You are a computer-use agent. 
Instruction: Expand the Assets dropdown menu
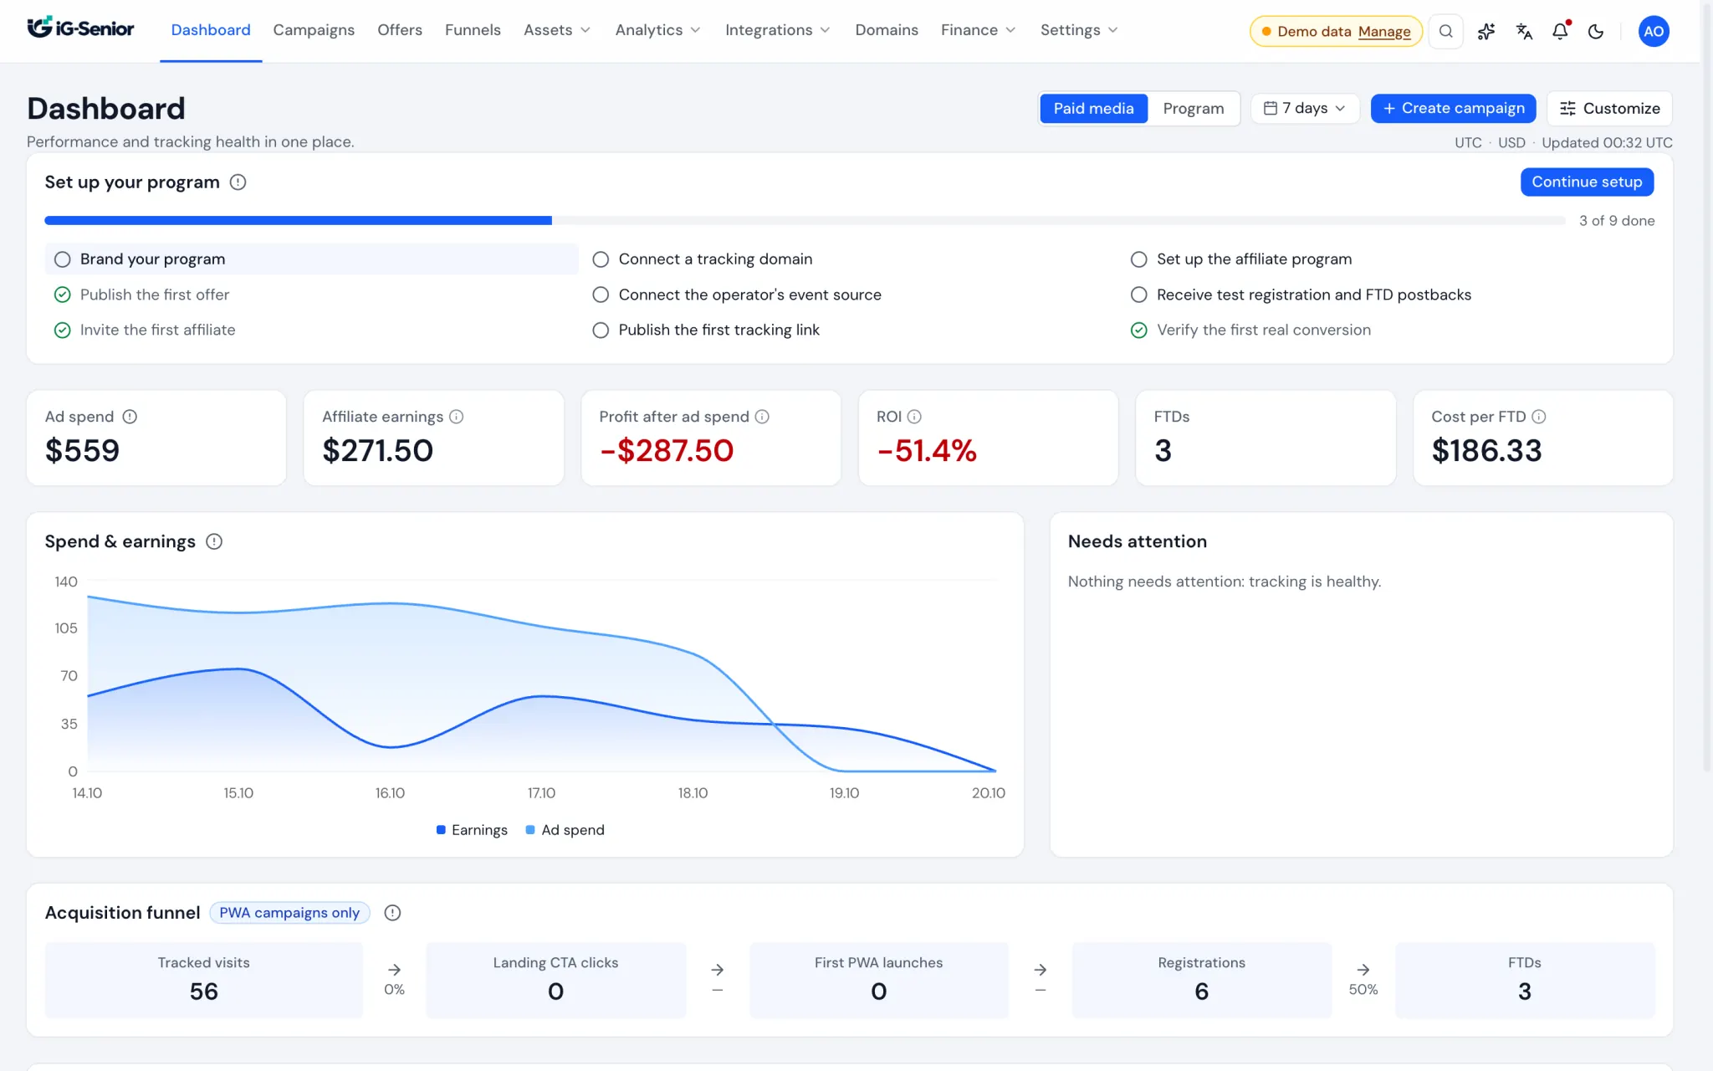[x=557, y=30]
